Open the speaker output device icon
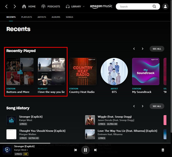 [163, 150]
